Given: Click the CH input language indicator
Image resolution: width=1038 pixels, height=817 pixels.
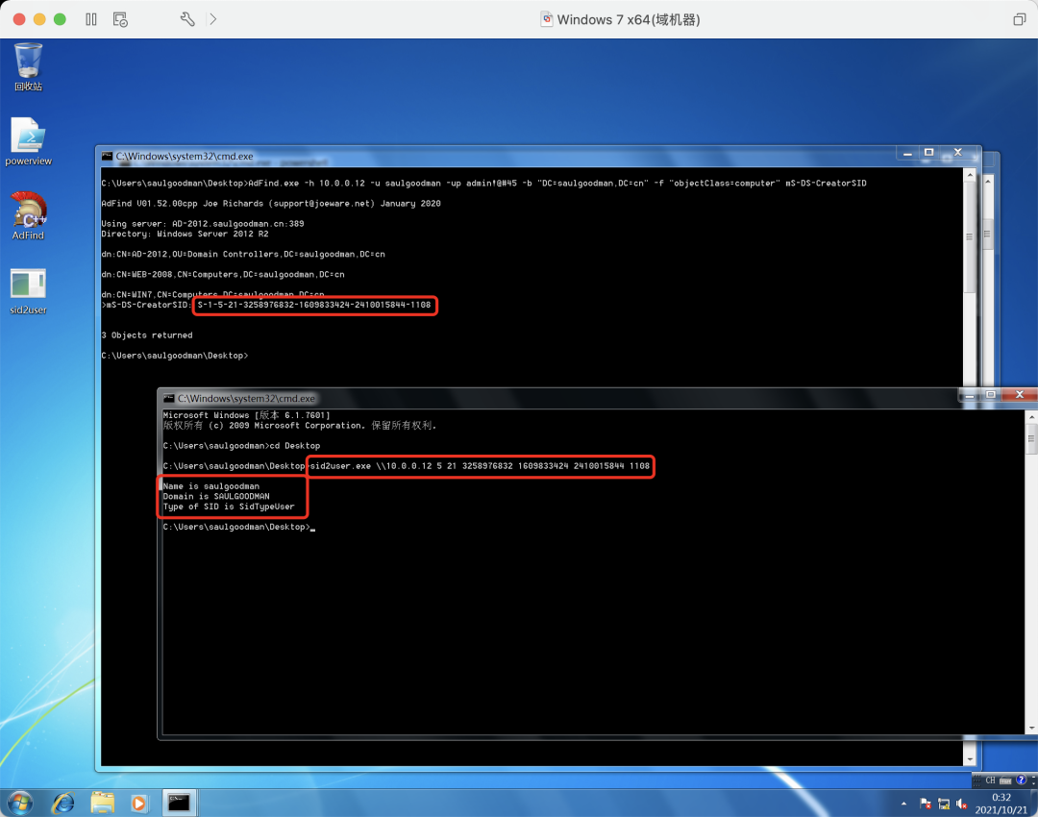Looking at the screenshot, I should (990, 780).
